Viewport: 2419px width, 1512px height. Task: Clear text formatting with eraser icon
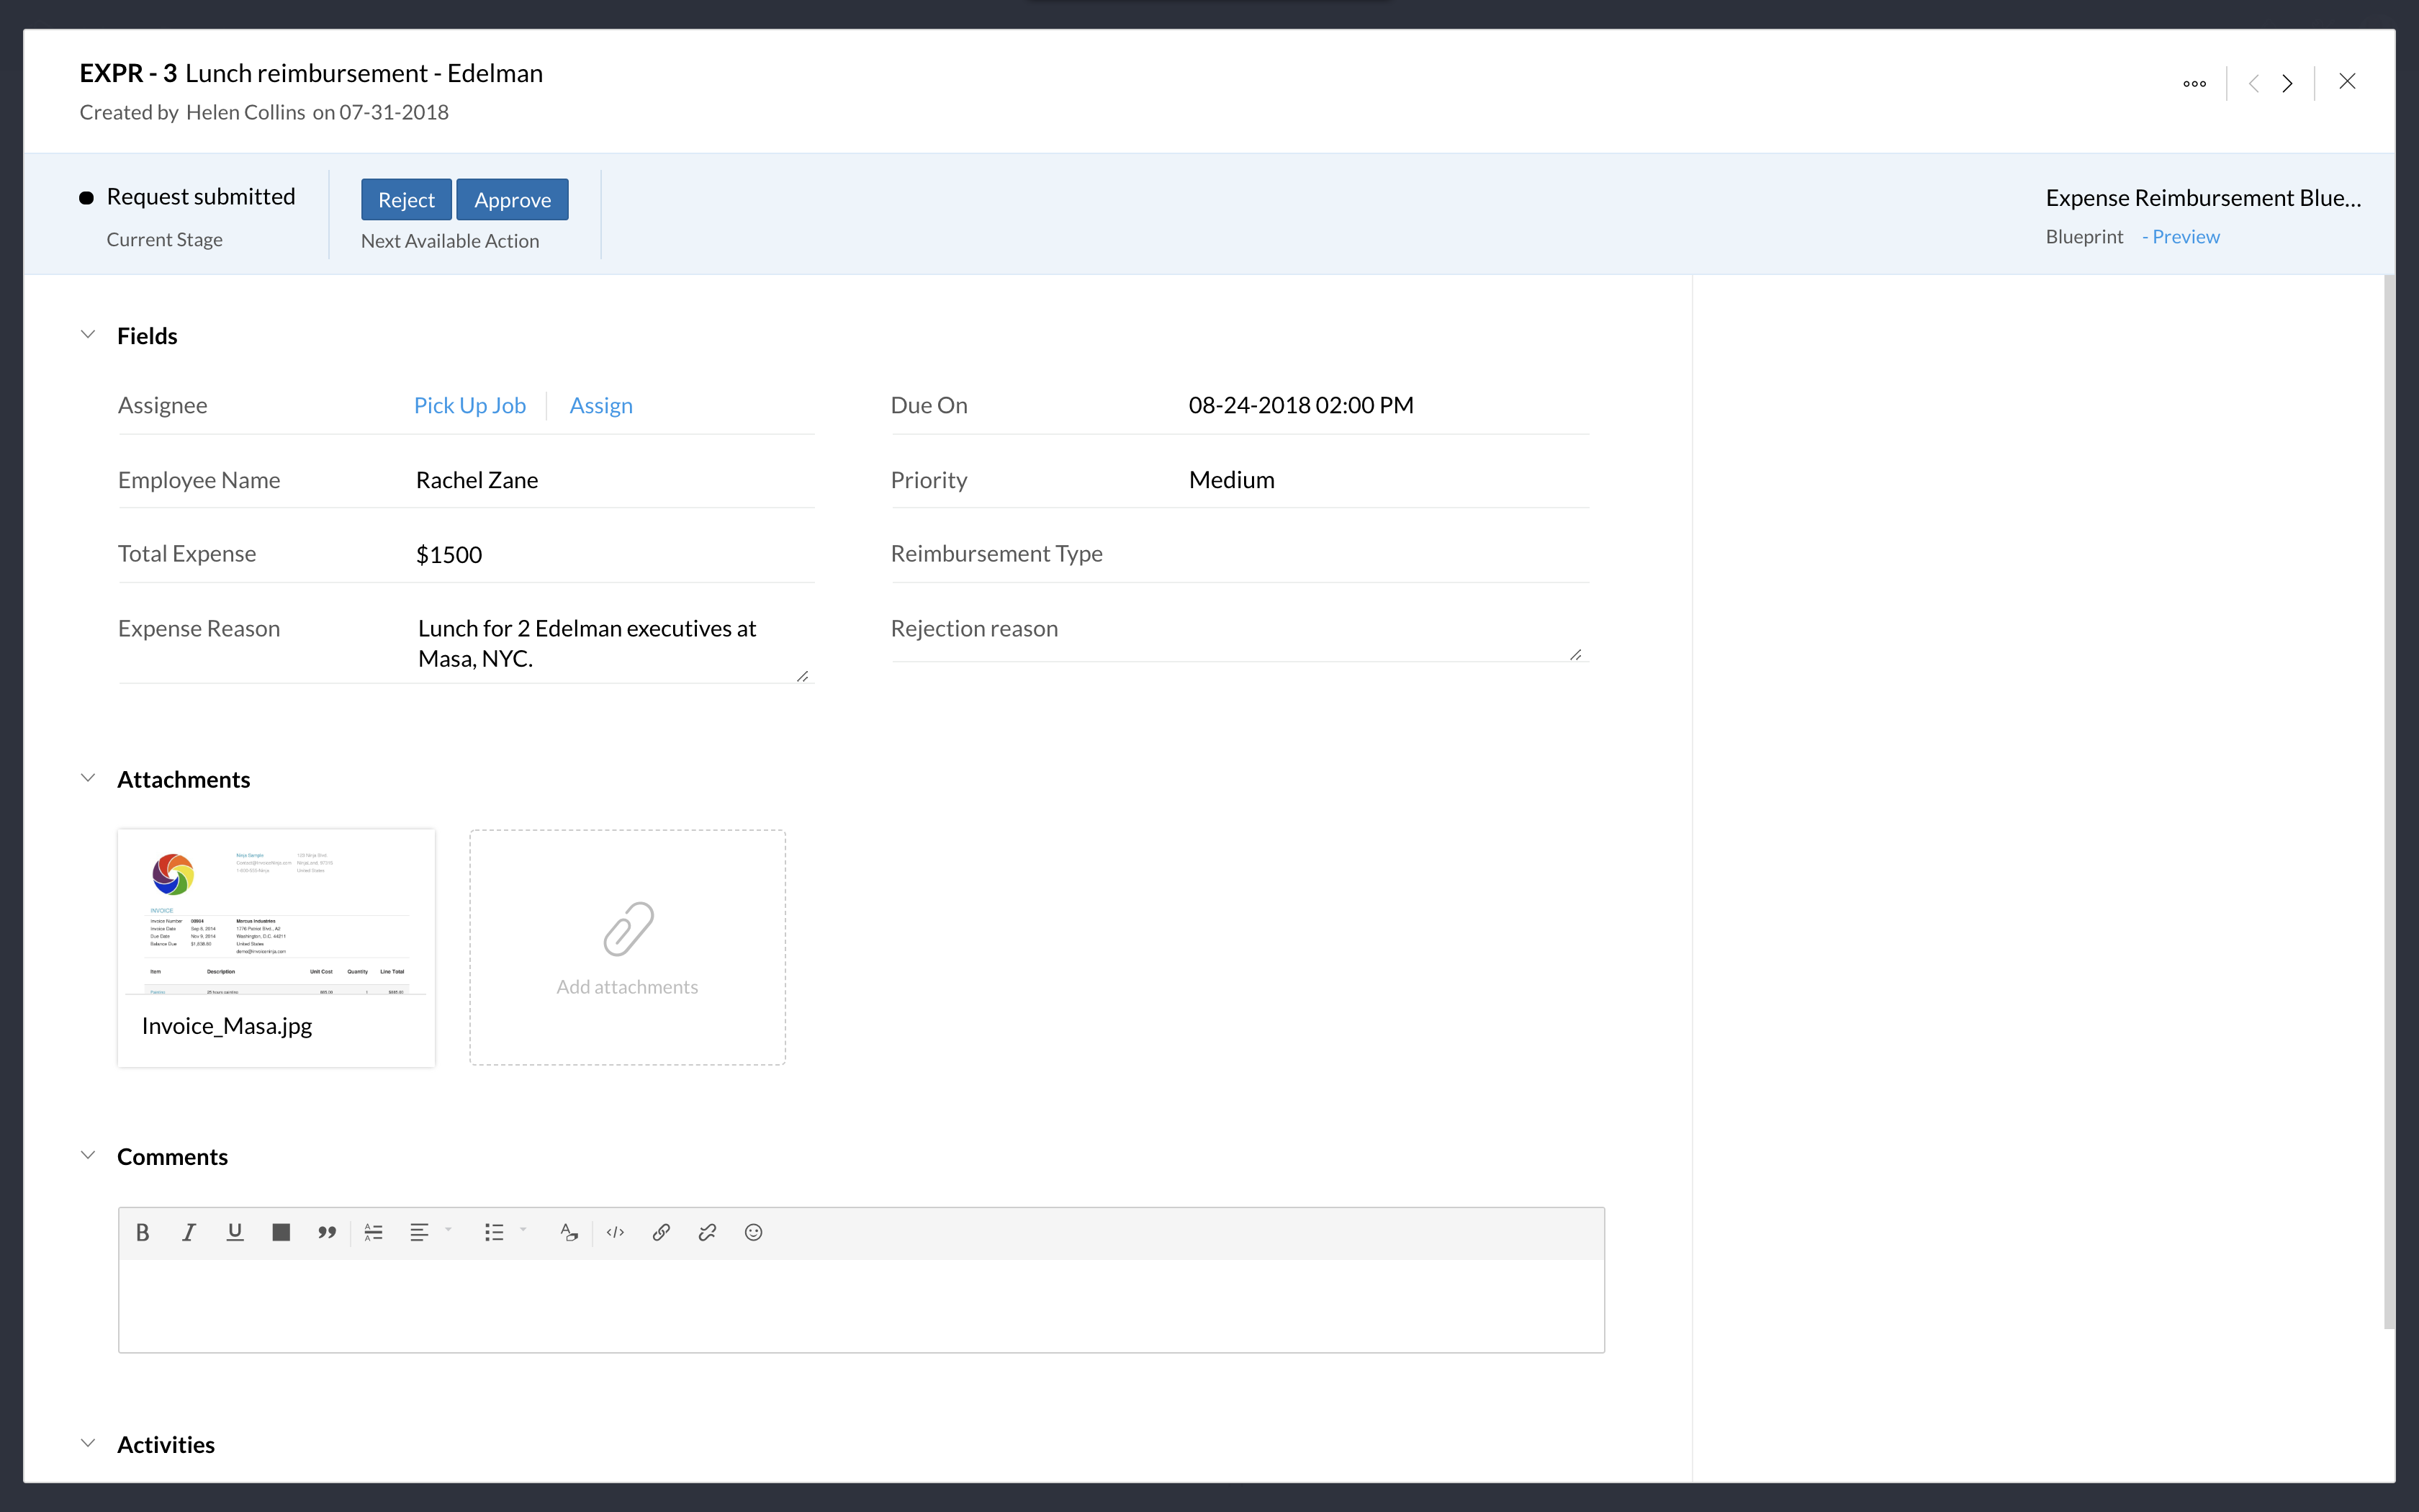(569, 1232)
